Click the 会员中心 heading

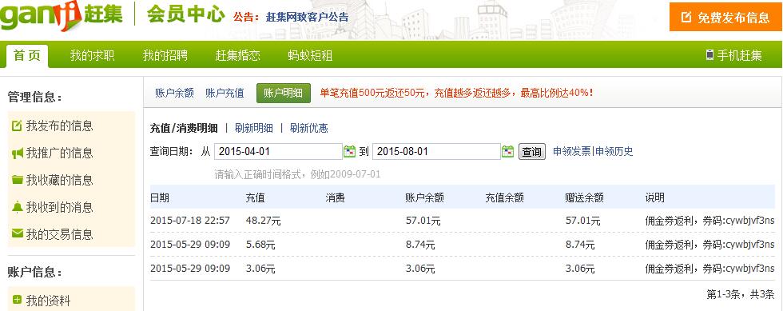pos(185,15)
